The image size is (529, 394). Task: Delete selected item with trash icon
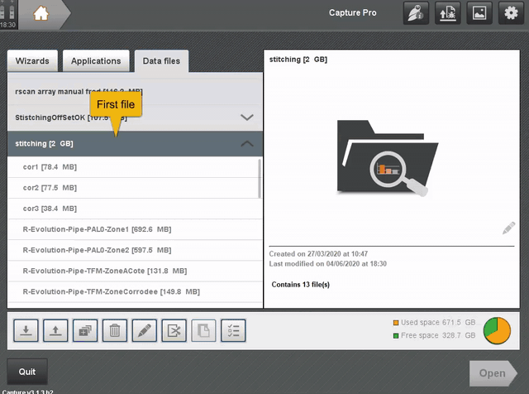pyautogui.click(x=115, y=330)
